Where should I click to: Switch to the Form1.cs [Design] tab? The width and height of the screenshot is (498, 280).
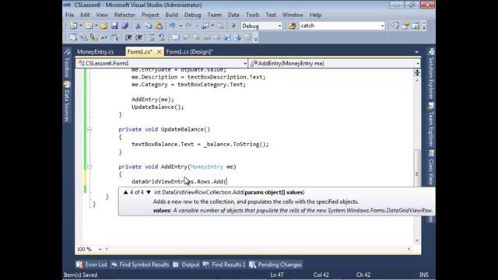coord(190,52)
